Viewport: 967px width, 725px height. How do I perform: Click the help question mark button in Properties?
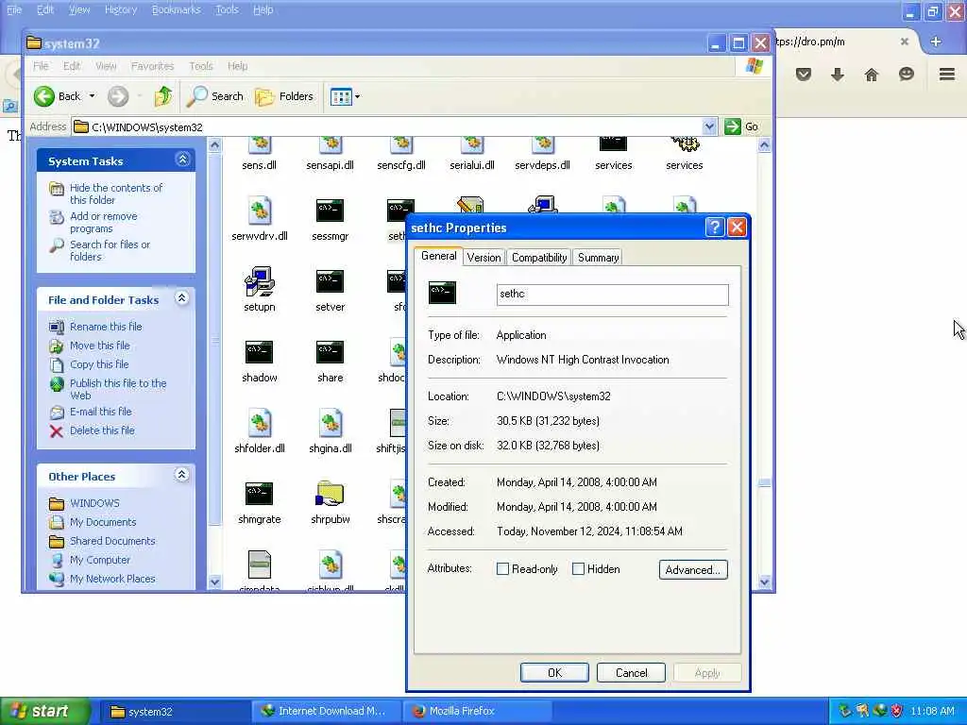(714, 227)
